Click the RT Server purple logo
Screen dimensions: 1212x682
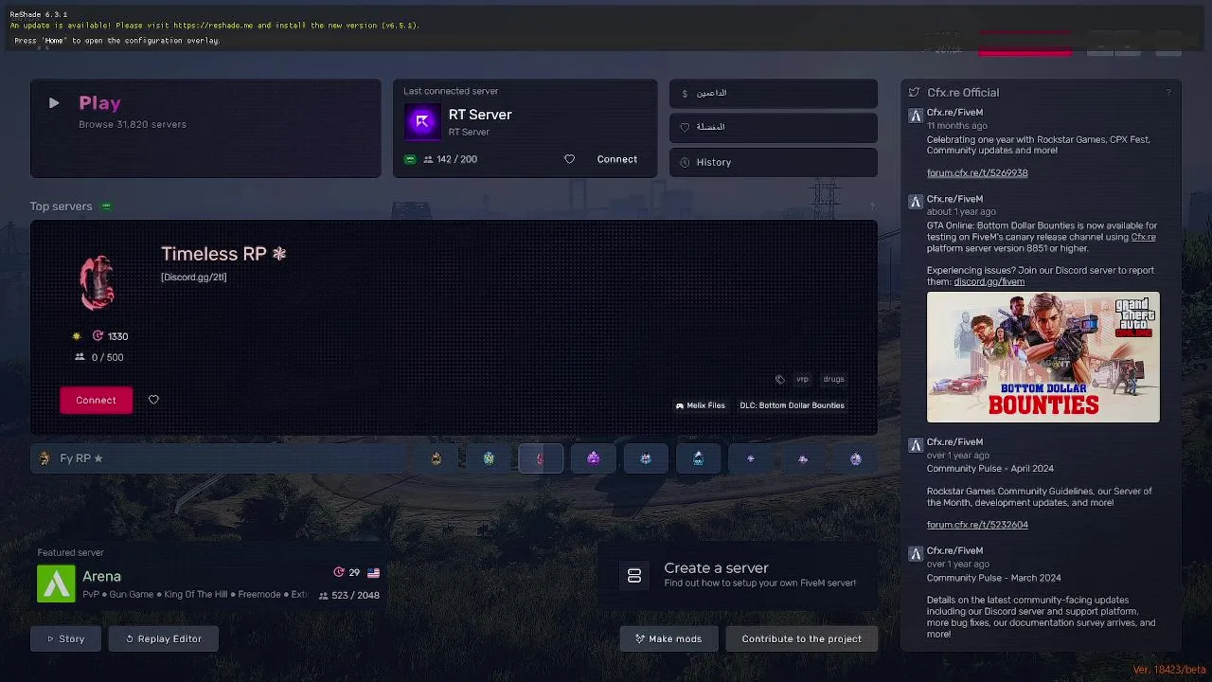[x=422, y=121]
